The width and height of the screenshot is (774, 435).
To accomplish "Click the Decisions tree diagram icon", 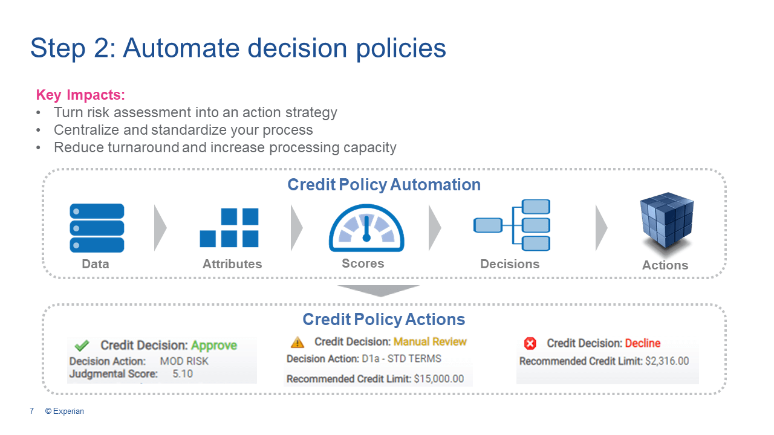I will (x=512, y=225).
